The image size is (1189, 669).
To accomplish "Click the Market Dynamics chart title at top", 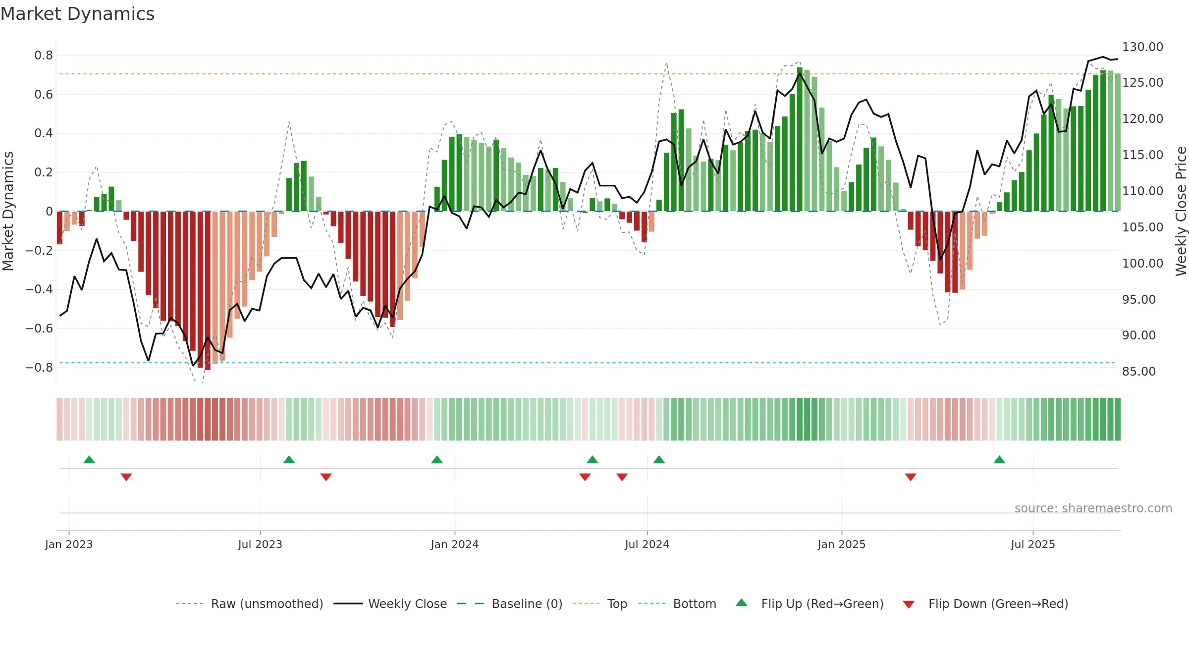I will point(77,14).
